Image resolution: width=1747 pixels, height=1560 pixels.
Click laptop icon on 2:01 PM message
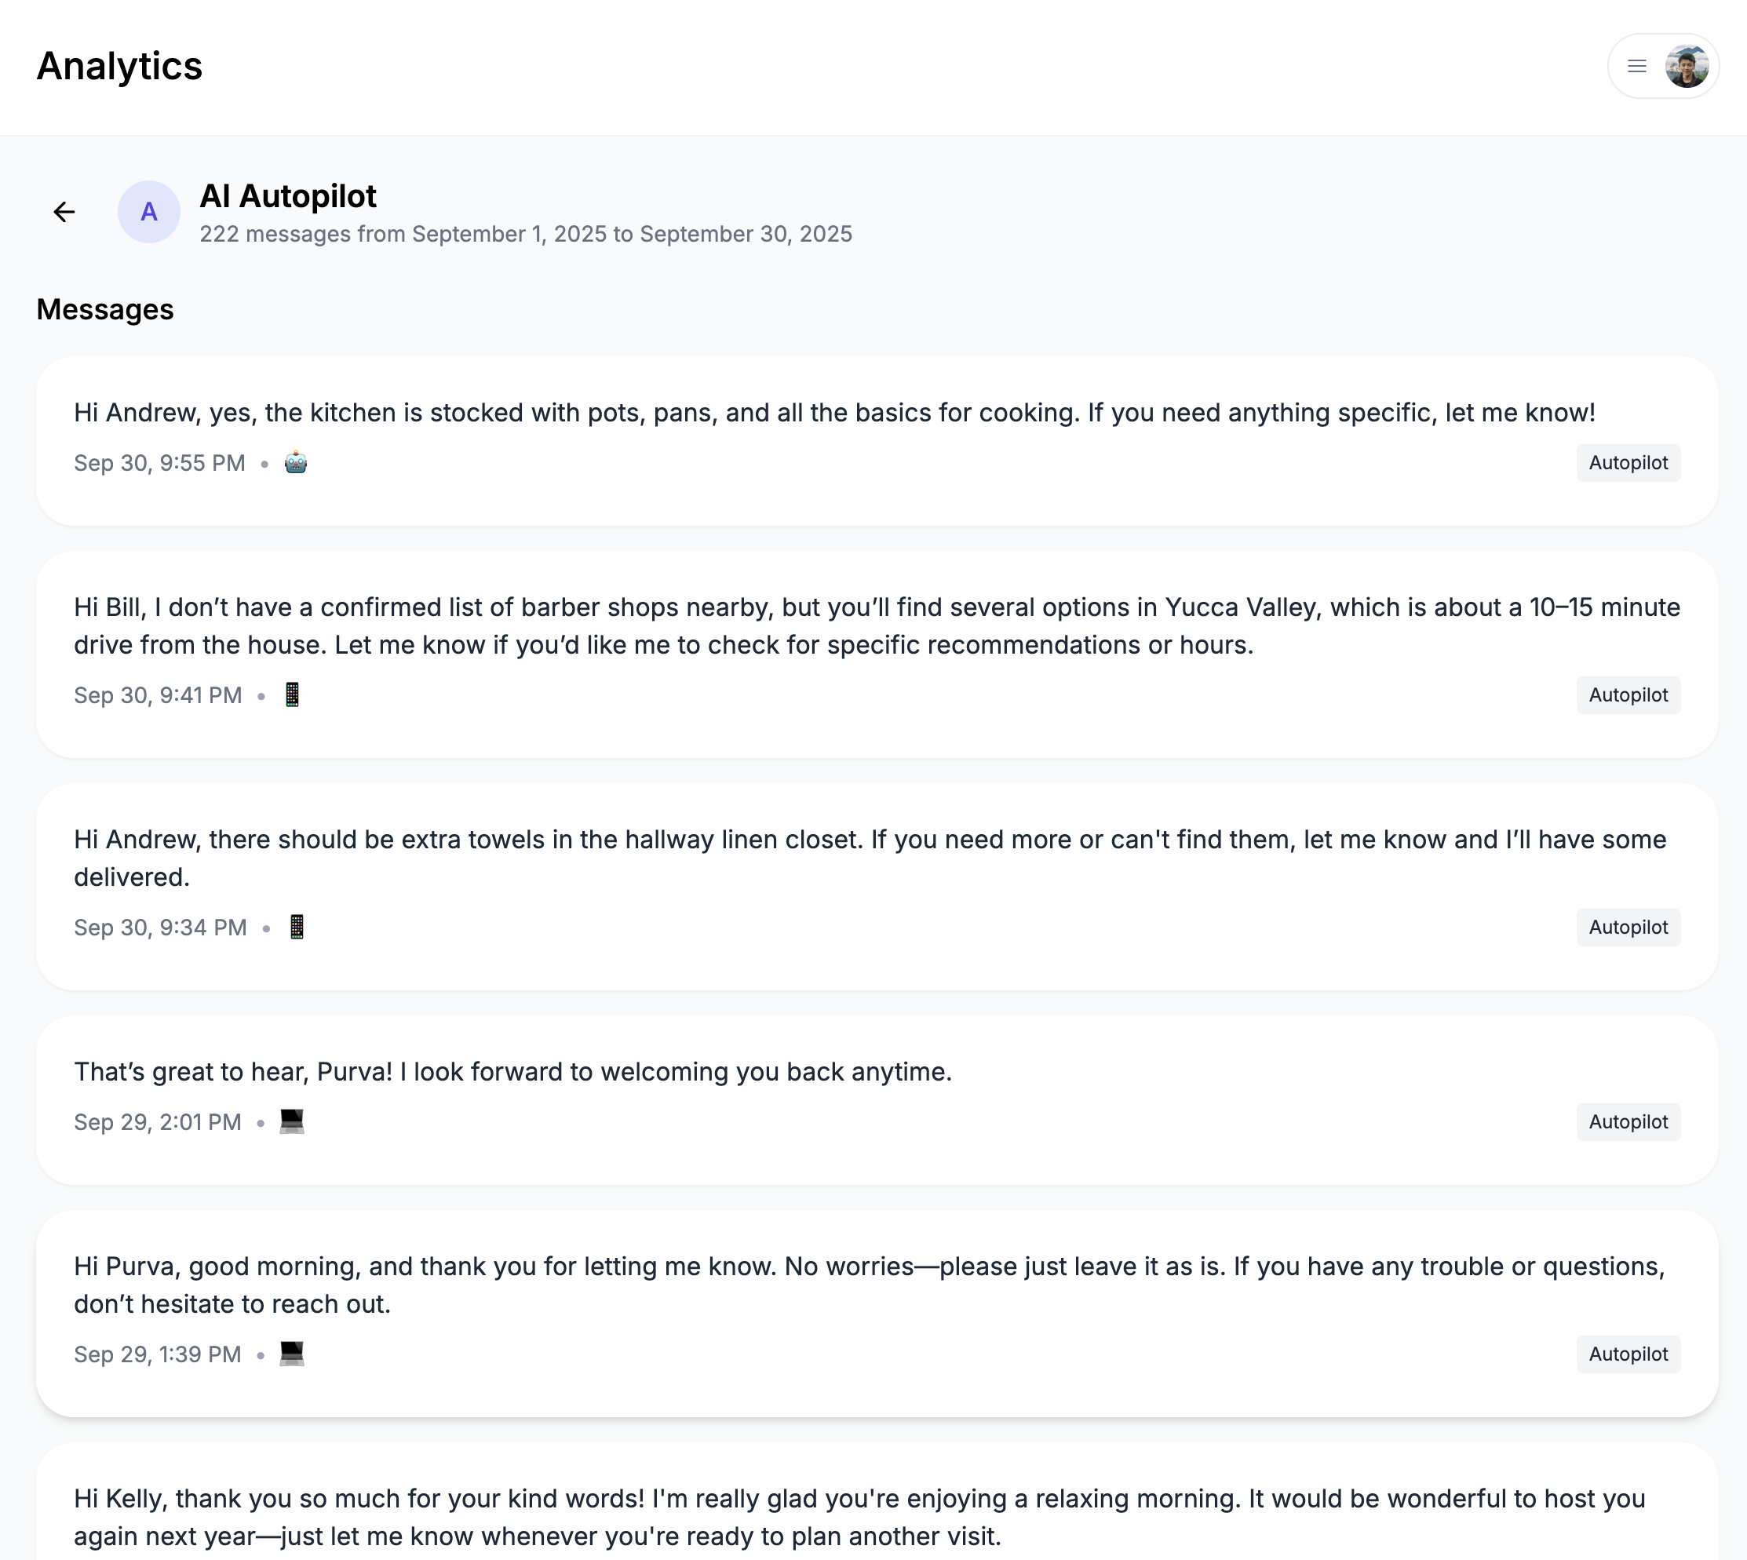pyautogui.click(x=292, y=1122)
